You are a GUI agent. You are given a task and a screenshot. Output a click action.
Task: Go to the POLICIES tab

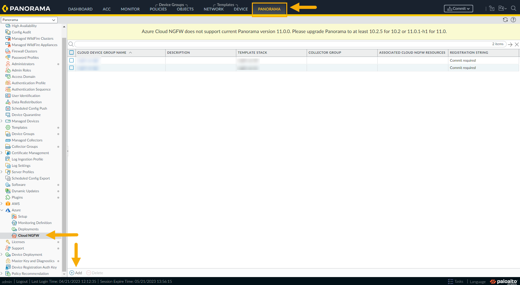pos(158,9)
